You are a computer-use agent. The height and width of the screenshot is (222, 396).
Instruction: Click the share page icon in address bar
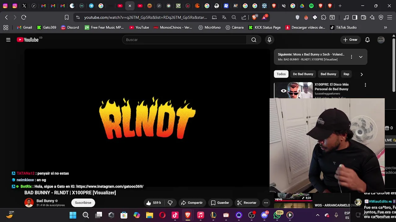[x=244, y=18]
